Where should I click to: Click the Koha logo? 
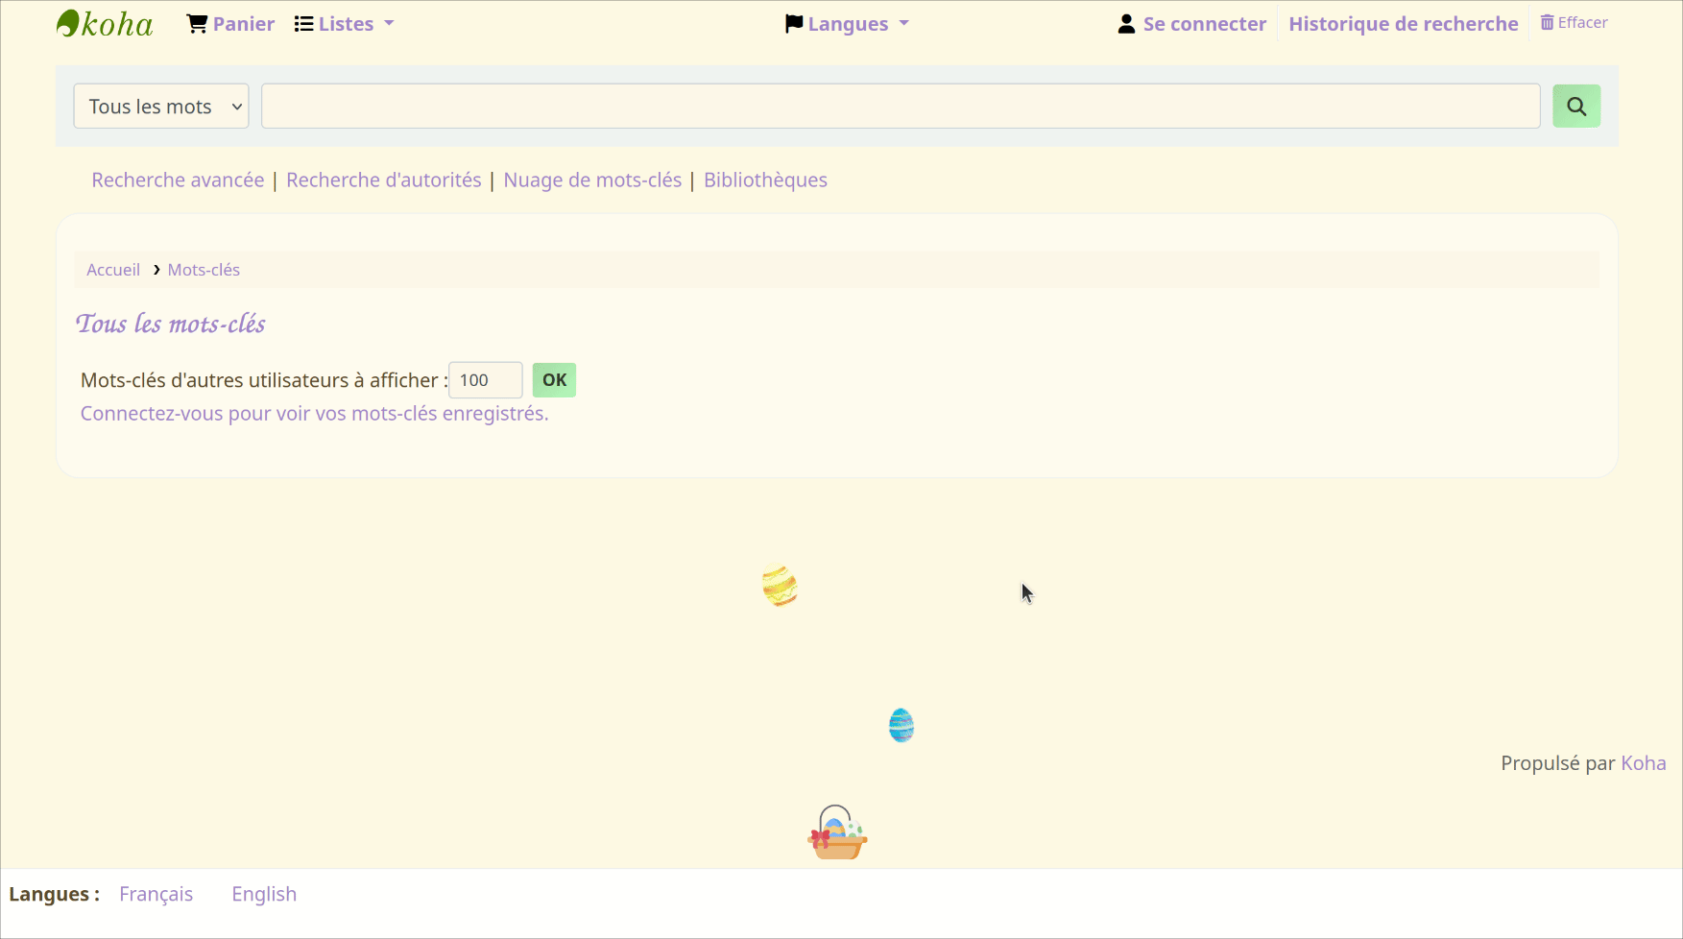pyautogui.click(x=105, y=24)
